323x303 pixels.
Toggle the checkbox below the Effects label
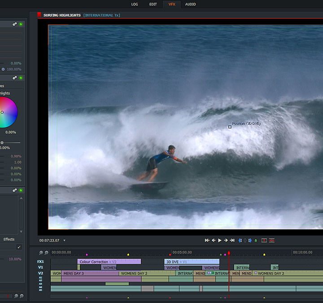tap(19, 247)
